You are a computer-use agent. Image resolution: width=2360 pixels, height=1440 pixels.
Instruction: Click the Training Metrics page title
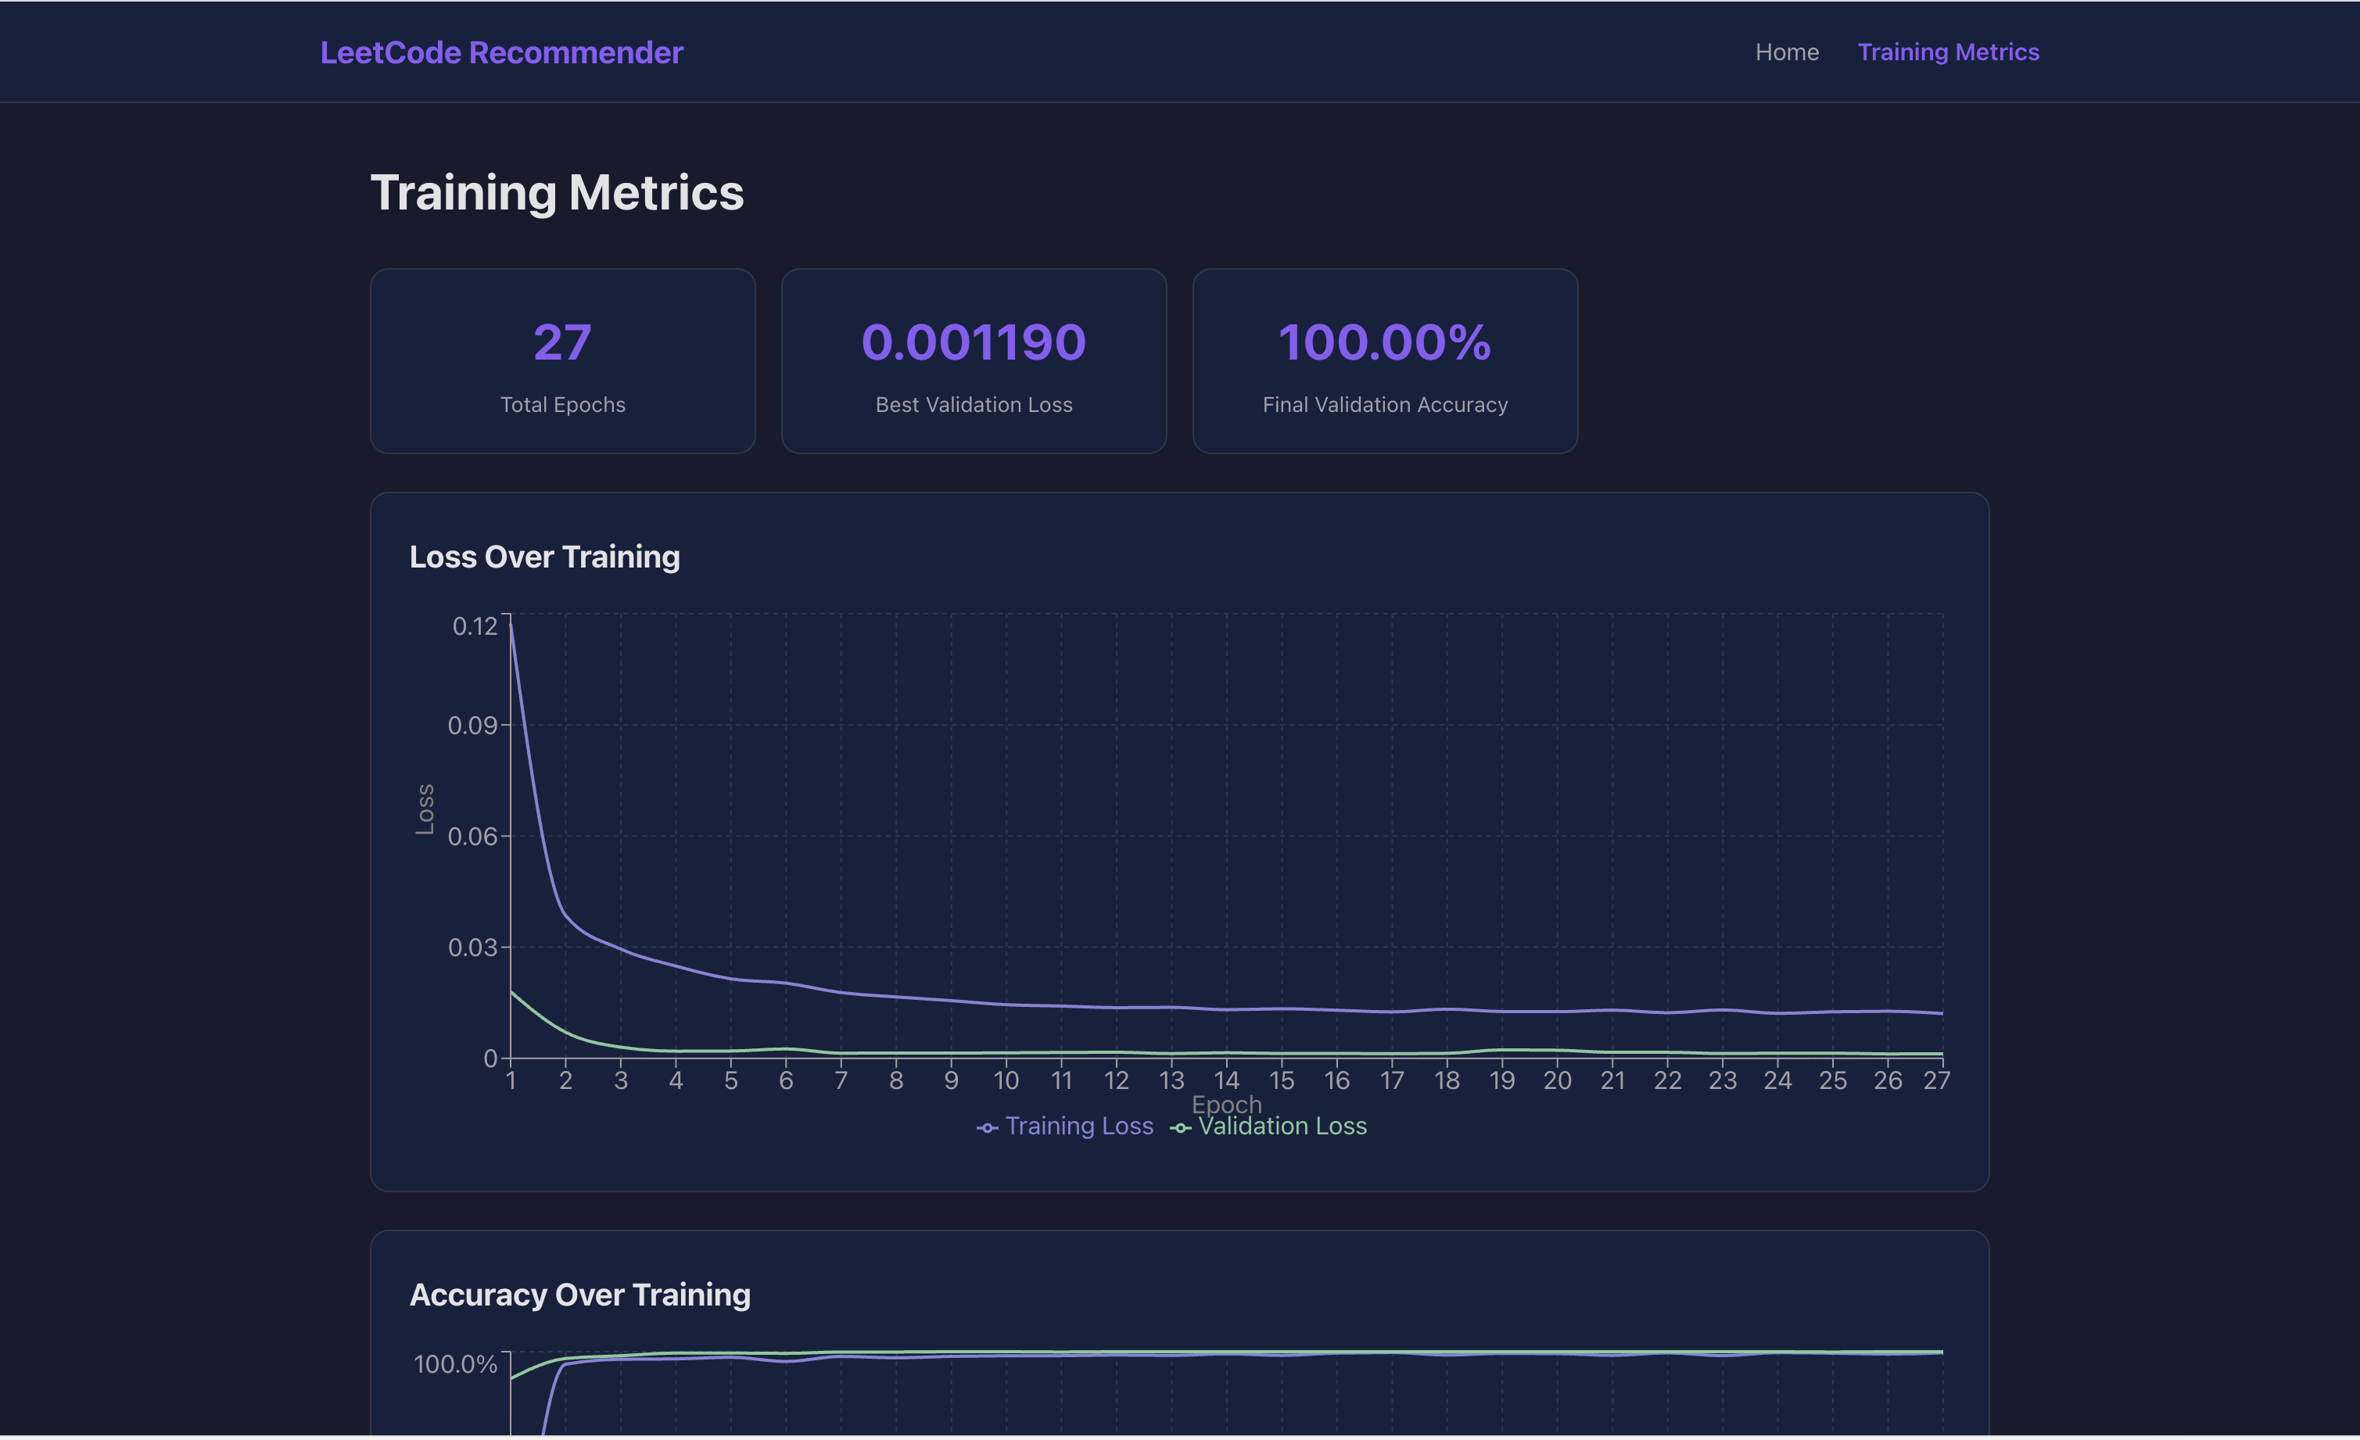pyautogui.click(x=557, y=192)
